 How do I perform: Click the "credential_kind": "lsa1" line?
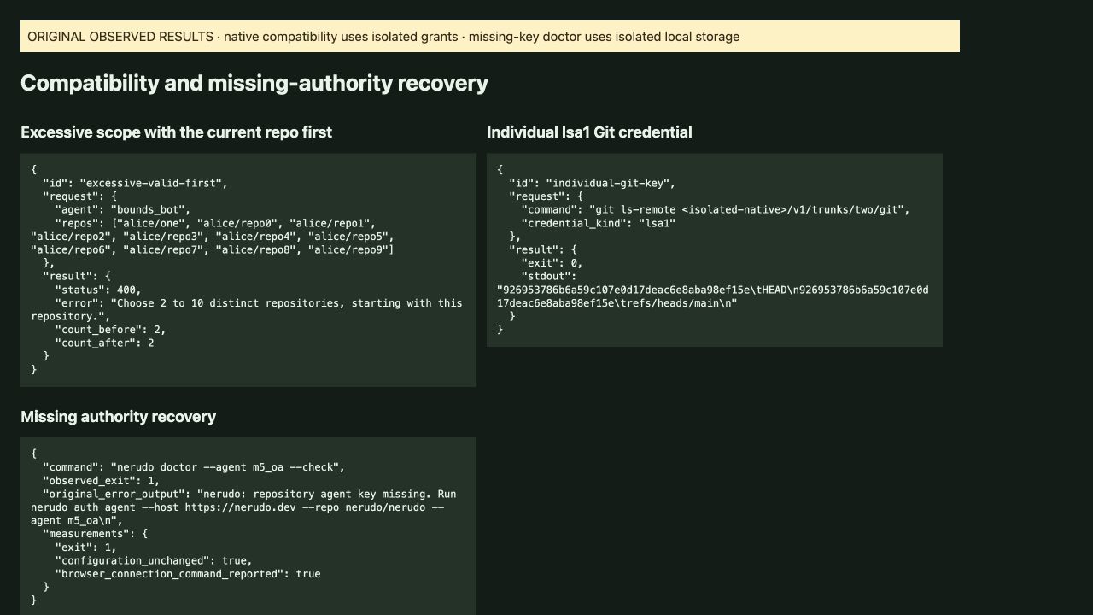(599, 223)
